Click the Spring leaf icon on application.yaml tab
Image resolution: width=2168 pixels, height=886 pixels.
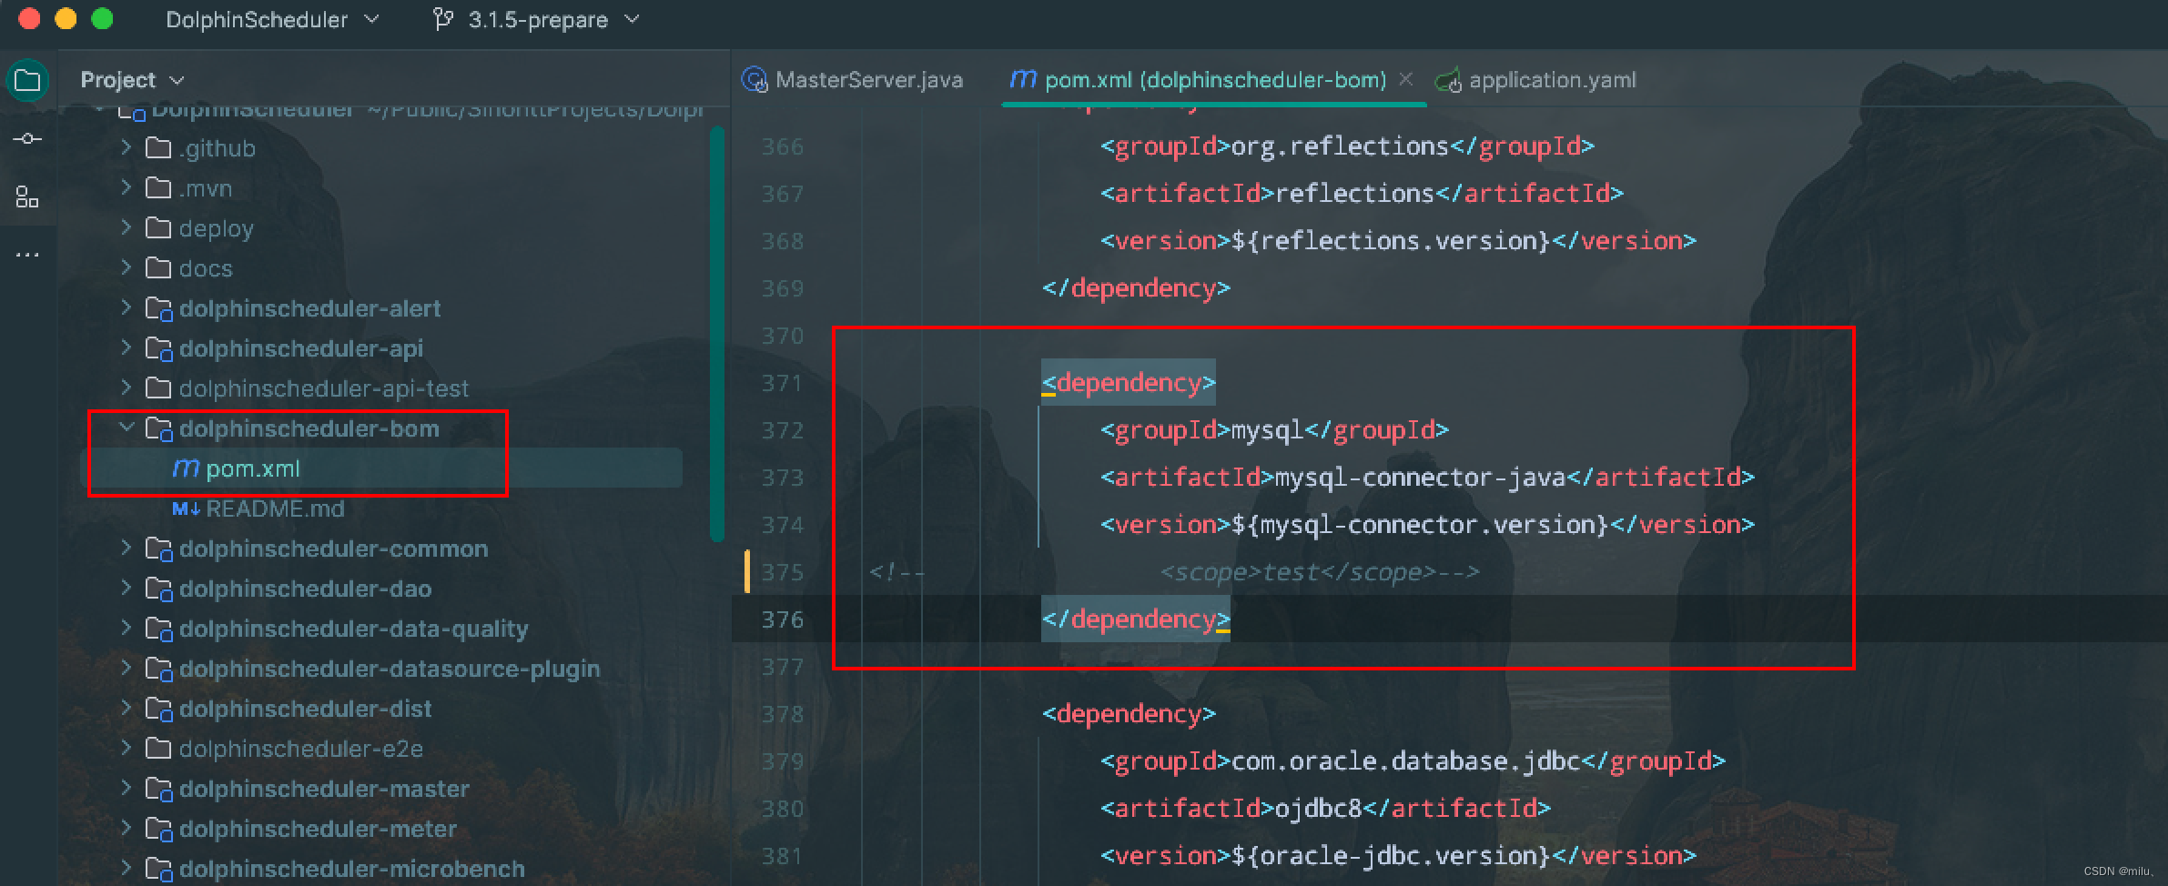[x=1449, y=79]
